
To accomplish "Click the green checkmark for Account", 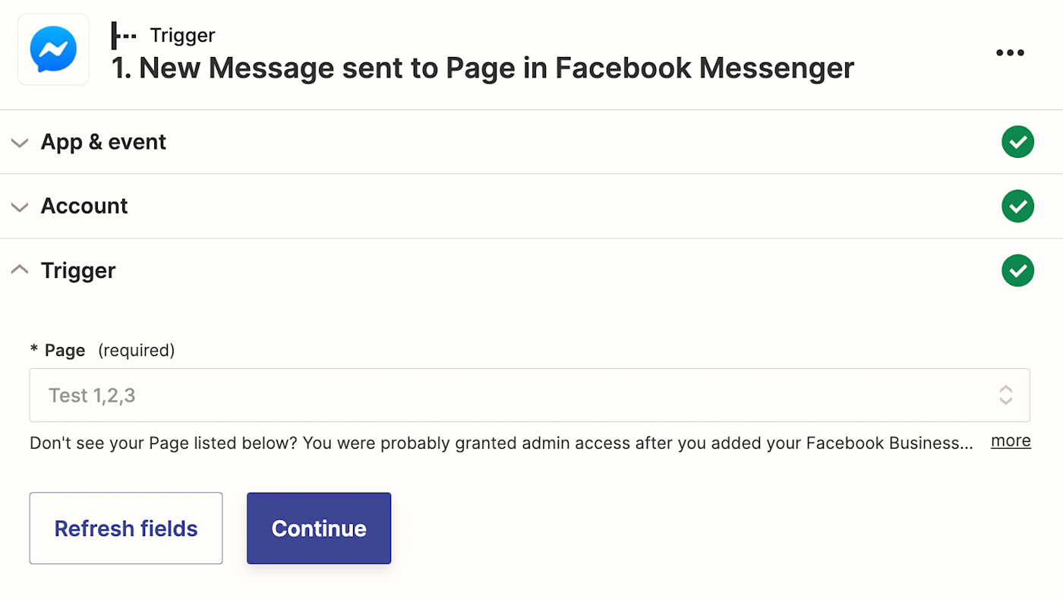I will click(1017, 206).
